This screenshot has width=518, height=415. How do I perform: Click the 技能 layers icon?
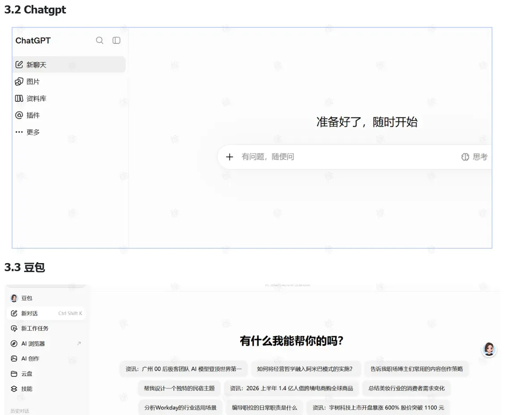14,389
